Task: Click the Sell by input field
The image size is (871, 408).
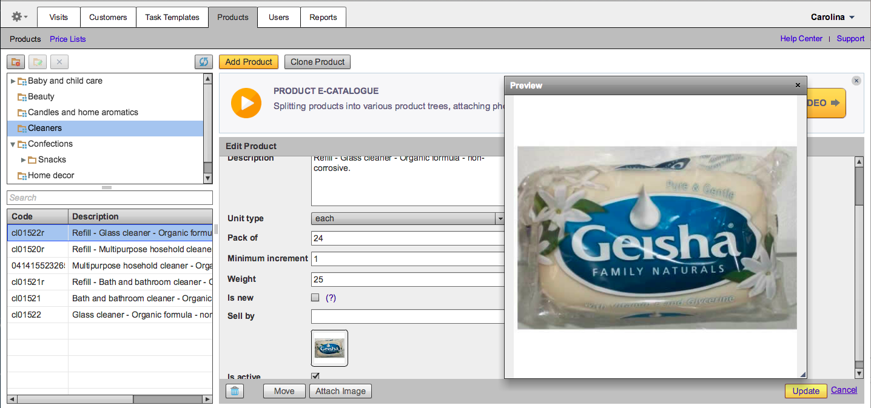Action: pyautogui.click(x=408, y=316)
